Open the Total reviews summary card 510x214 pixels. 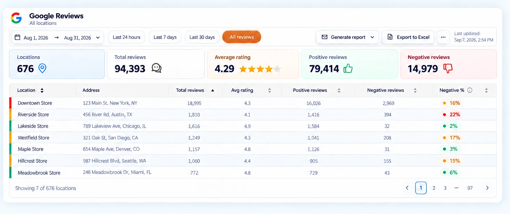click(x=156, y=64)
